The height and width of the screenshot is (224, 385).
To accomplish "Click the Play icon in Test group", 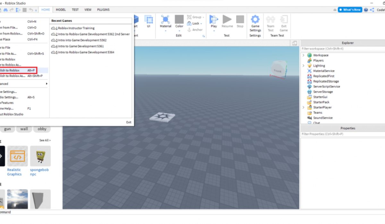I will point(214,19).
